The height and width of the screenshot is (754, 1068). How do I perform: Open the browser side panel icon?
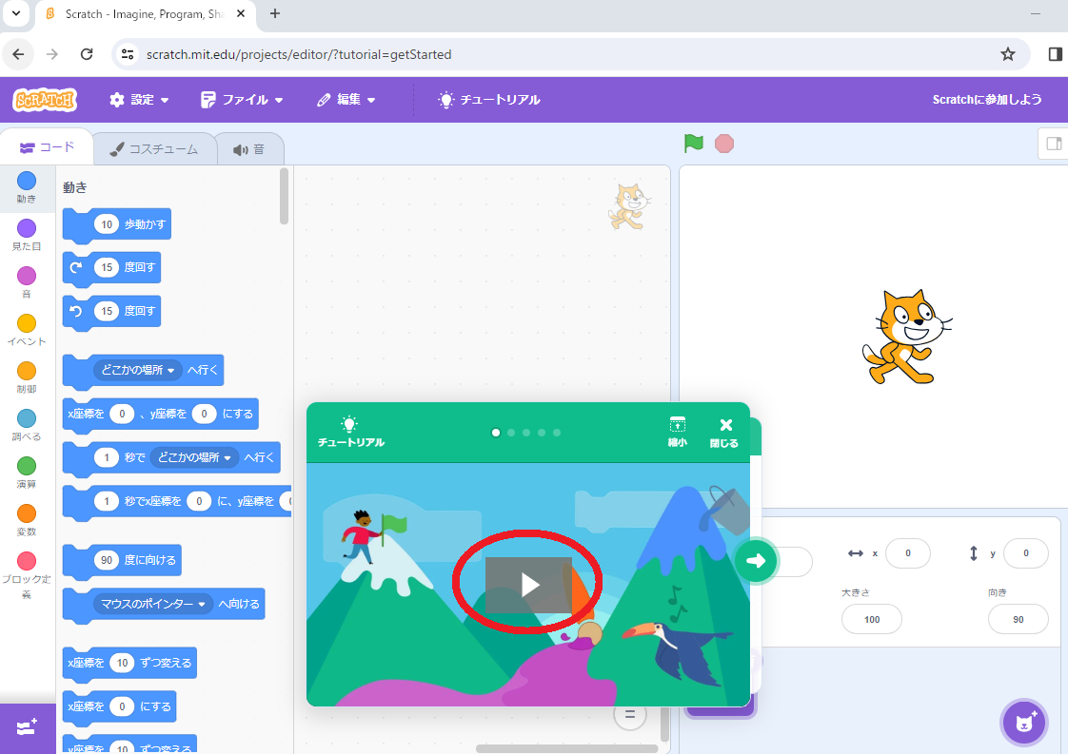(x=1055, y=54)
